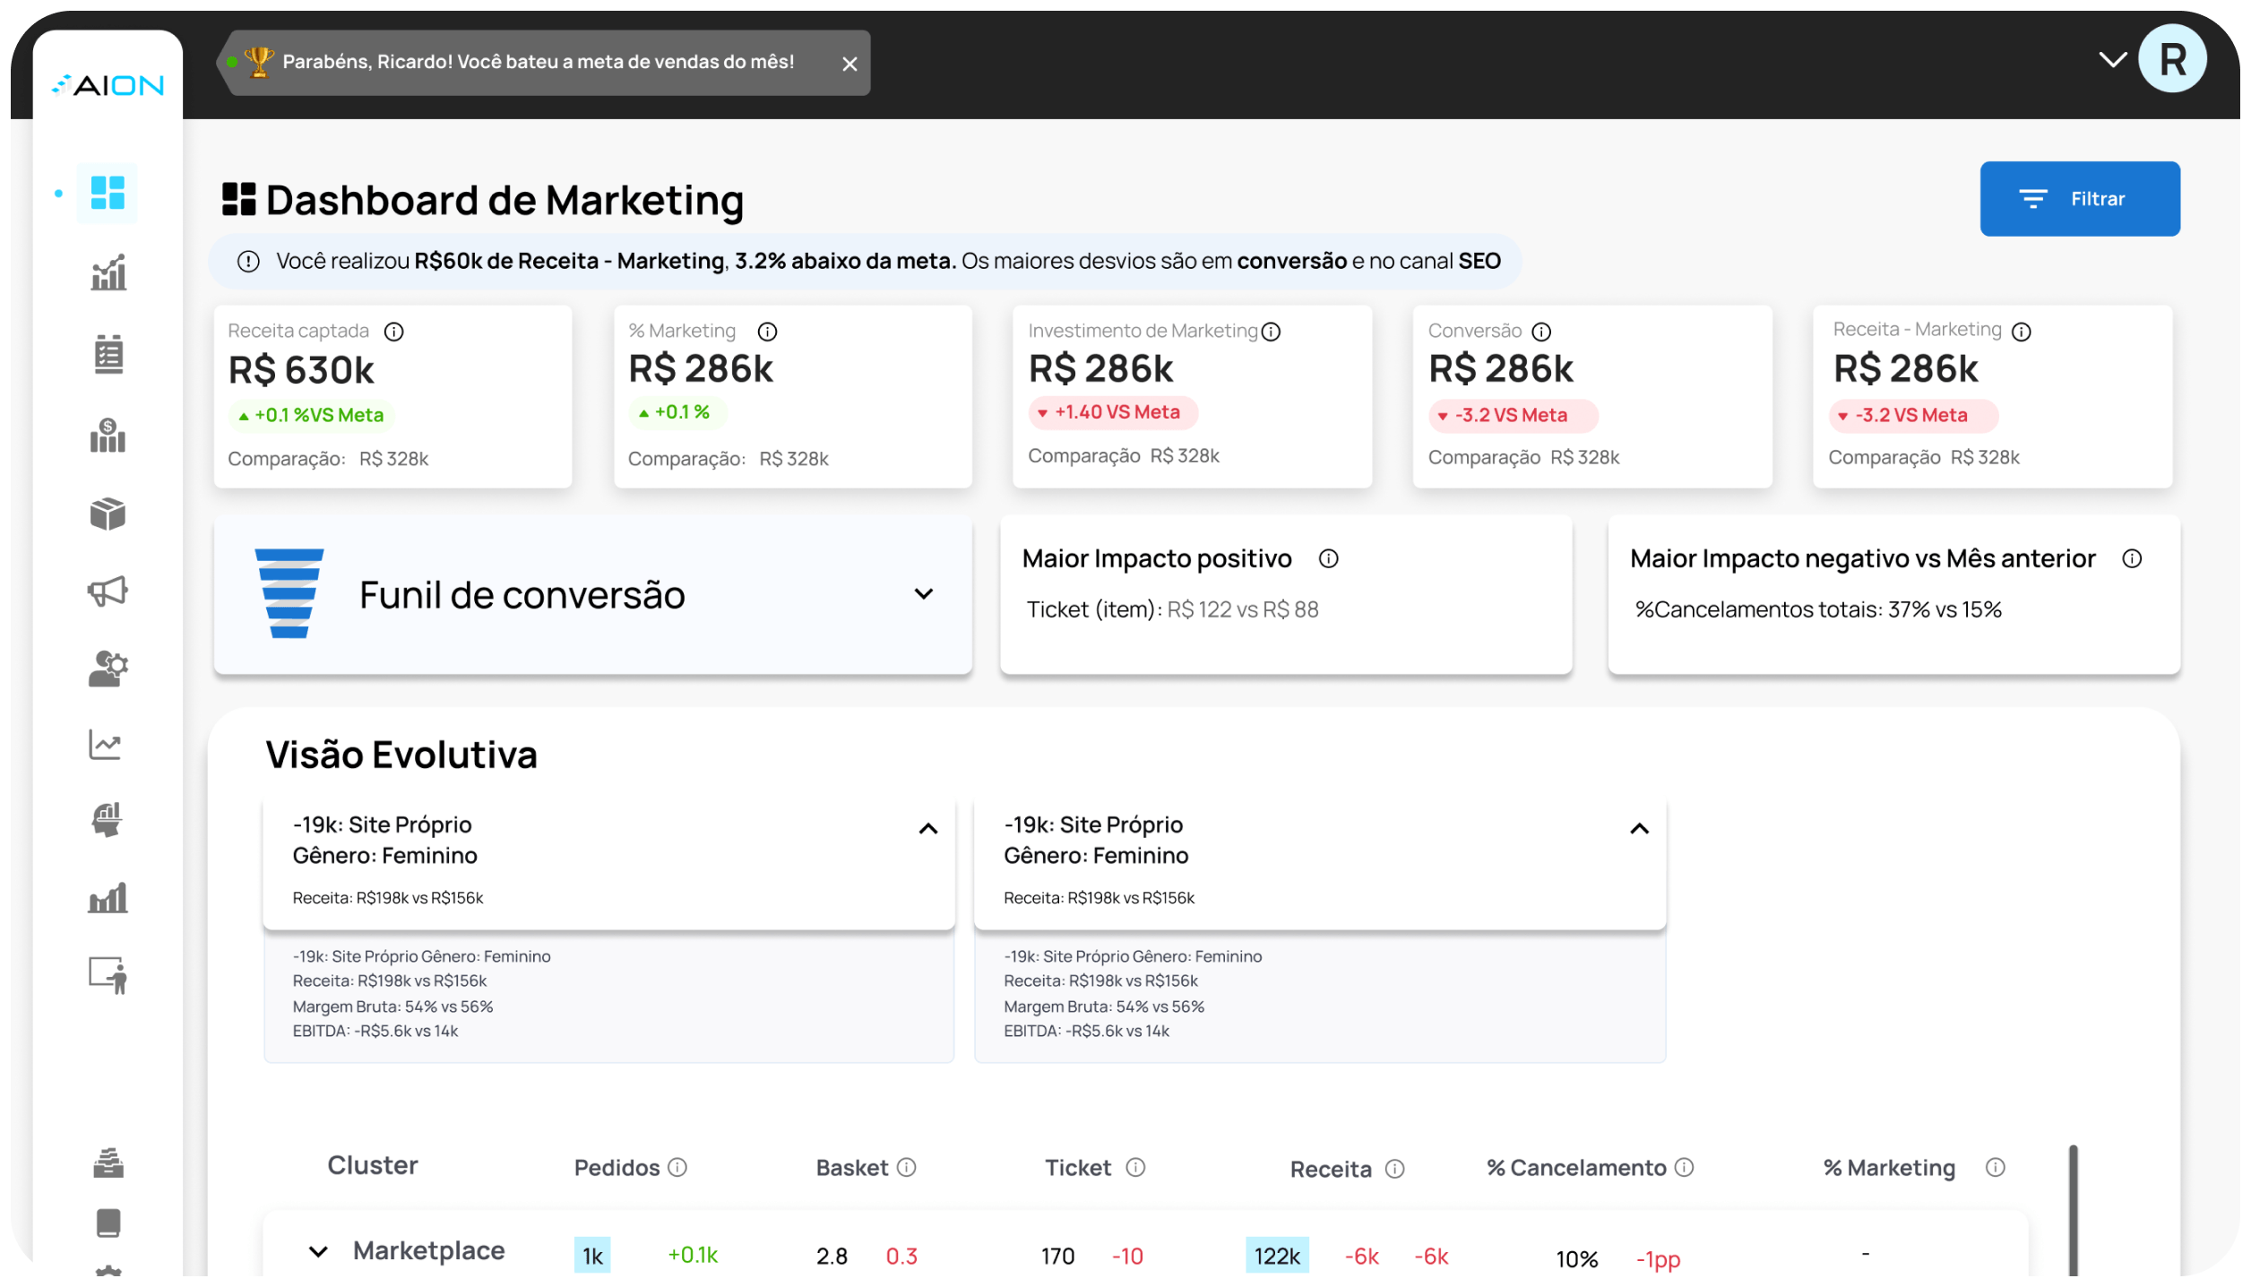This screenshot has width=2251, height=1287.
Task: Open the user settings gear sidebar icon
Action: point(108,669)
